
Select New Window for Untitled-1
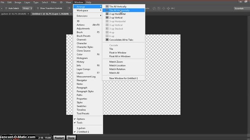coord(124,78)
